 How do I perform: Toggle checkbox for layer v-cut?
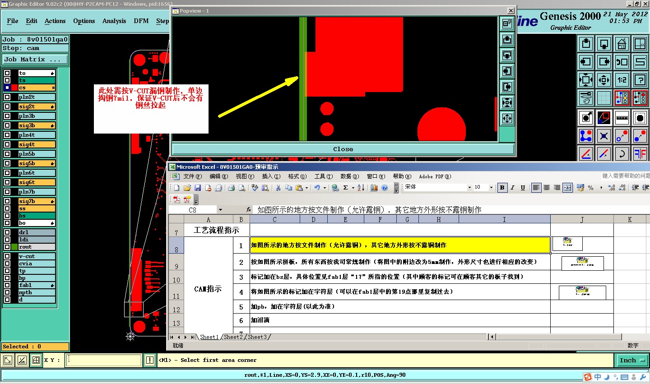[7, 256]
